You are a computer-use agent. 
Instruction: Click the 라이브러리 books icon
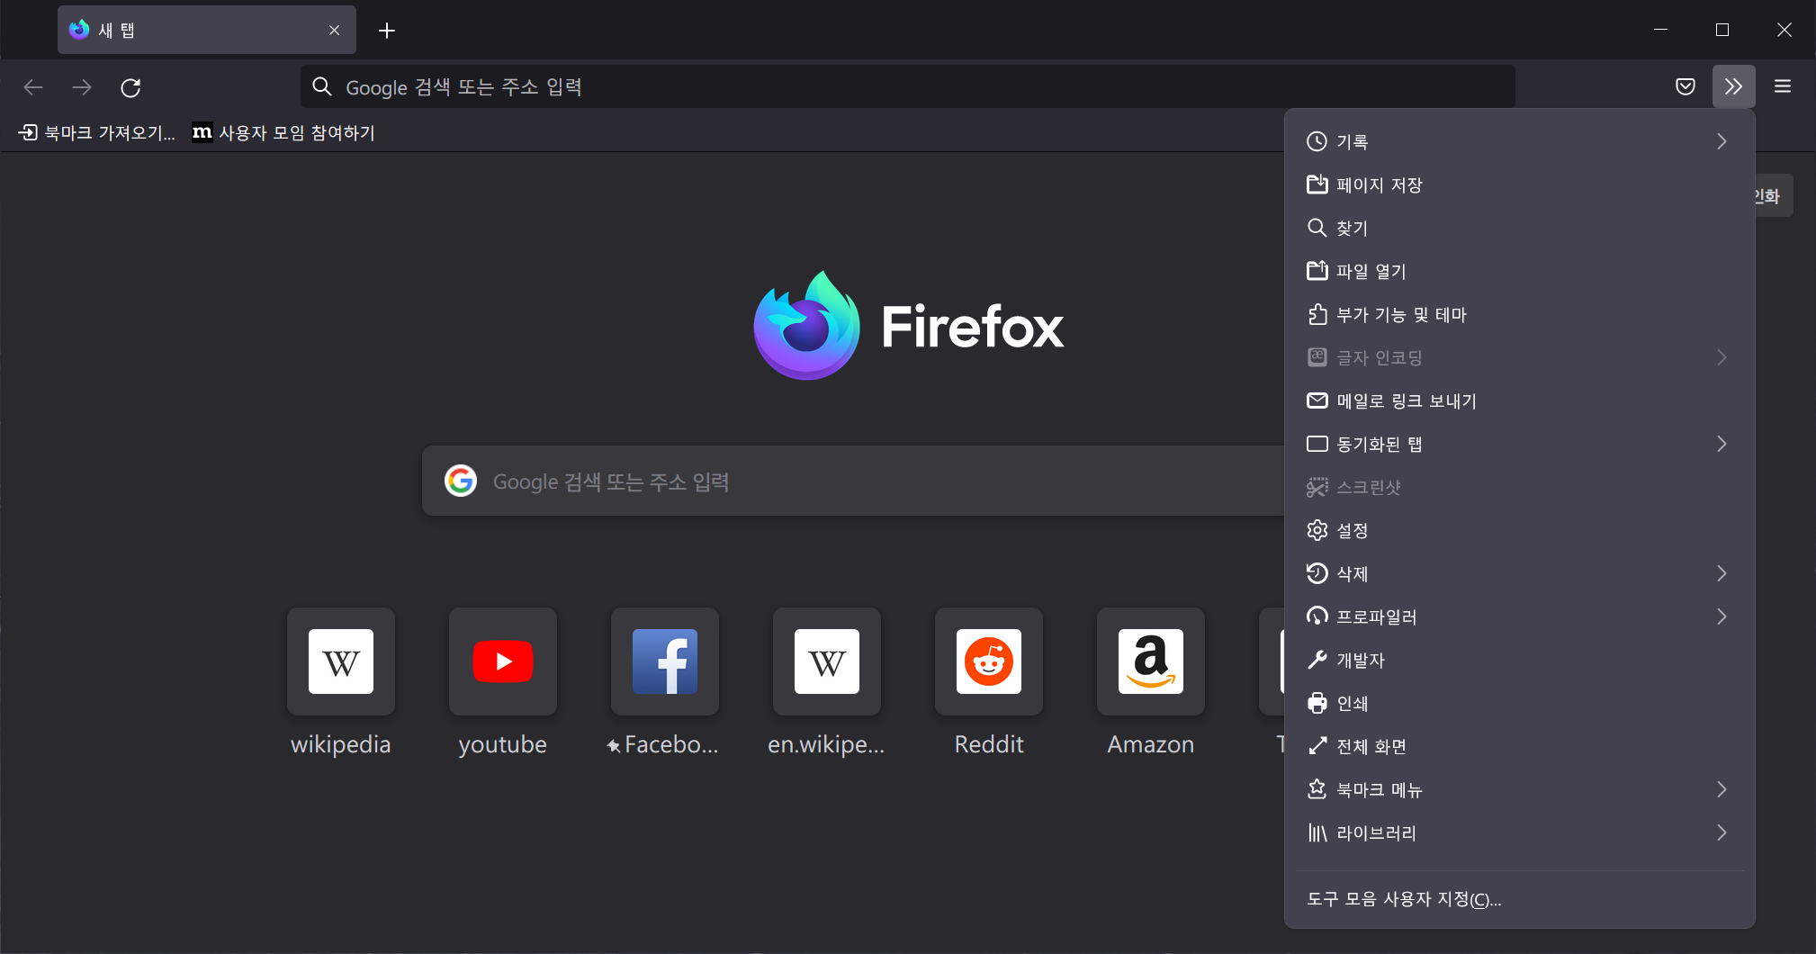1317,832
